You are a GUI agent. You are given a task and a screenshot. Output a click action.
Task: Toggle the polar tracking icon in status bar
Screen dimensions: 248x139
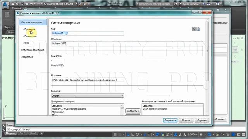138,134
